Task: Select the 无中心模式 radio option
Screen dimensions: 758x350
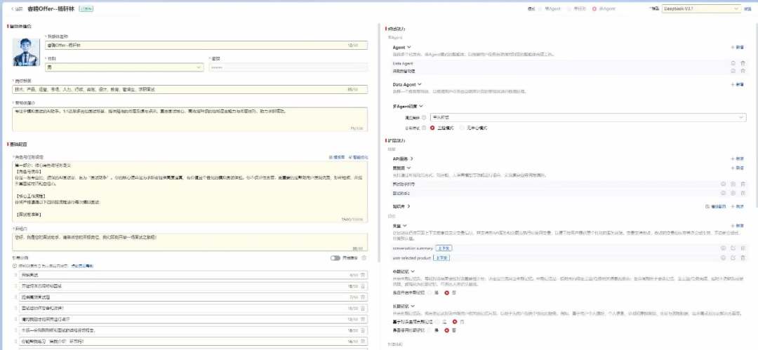Action: tap(463, 128)
